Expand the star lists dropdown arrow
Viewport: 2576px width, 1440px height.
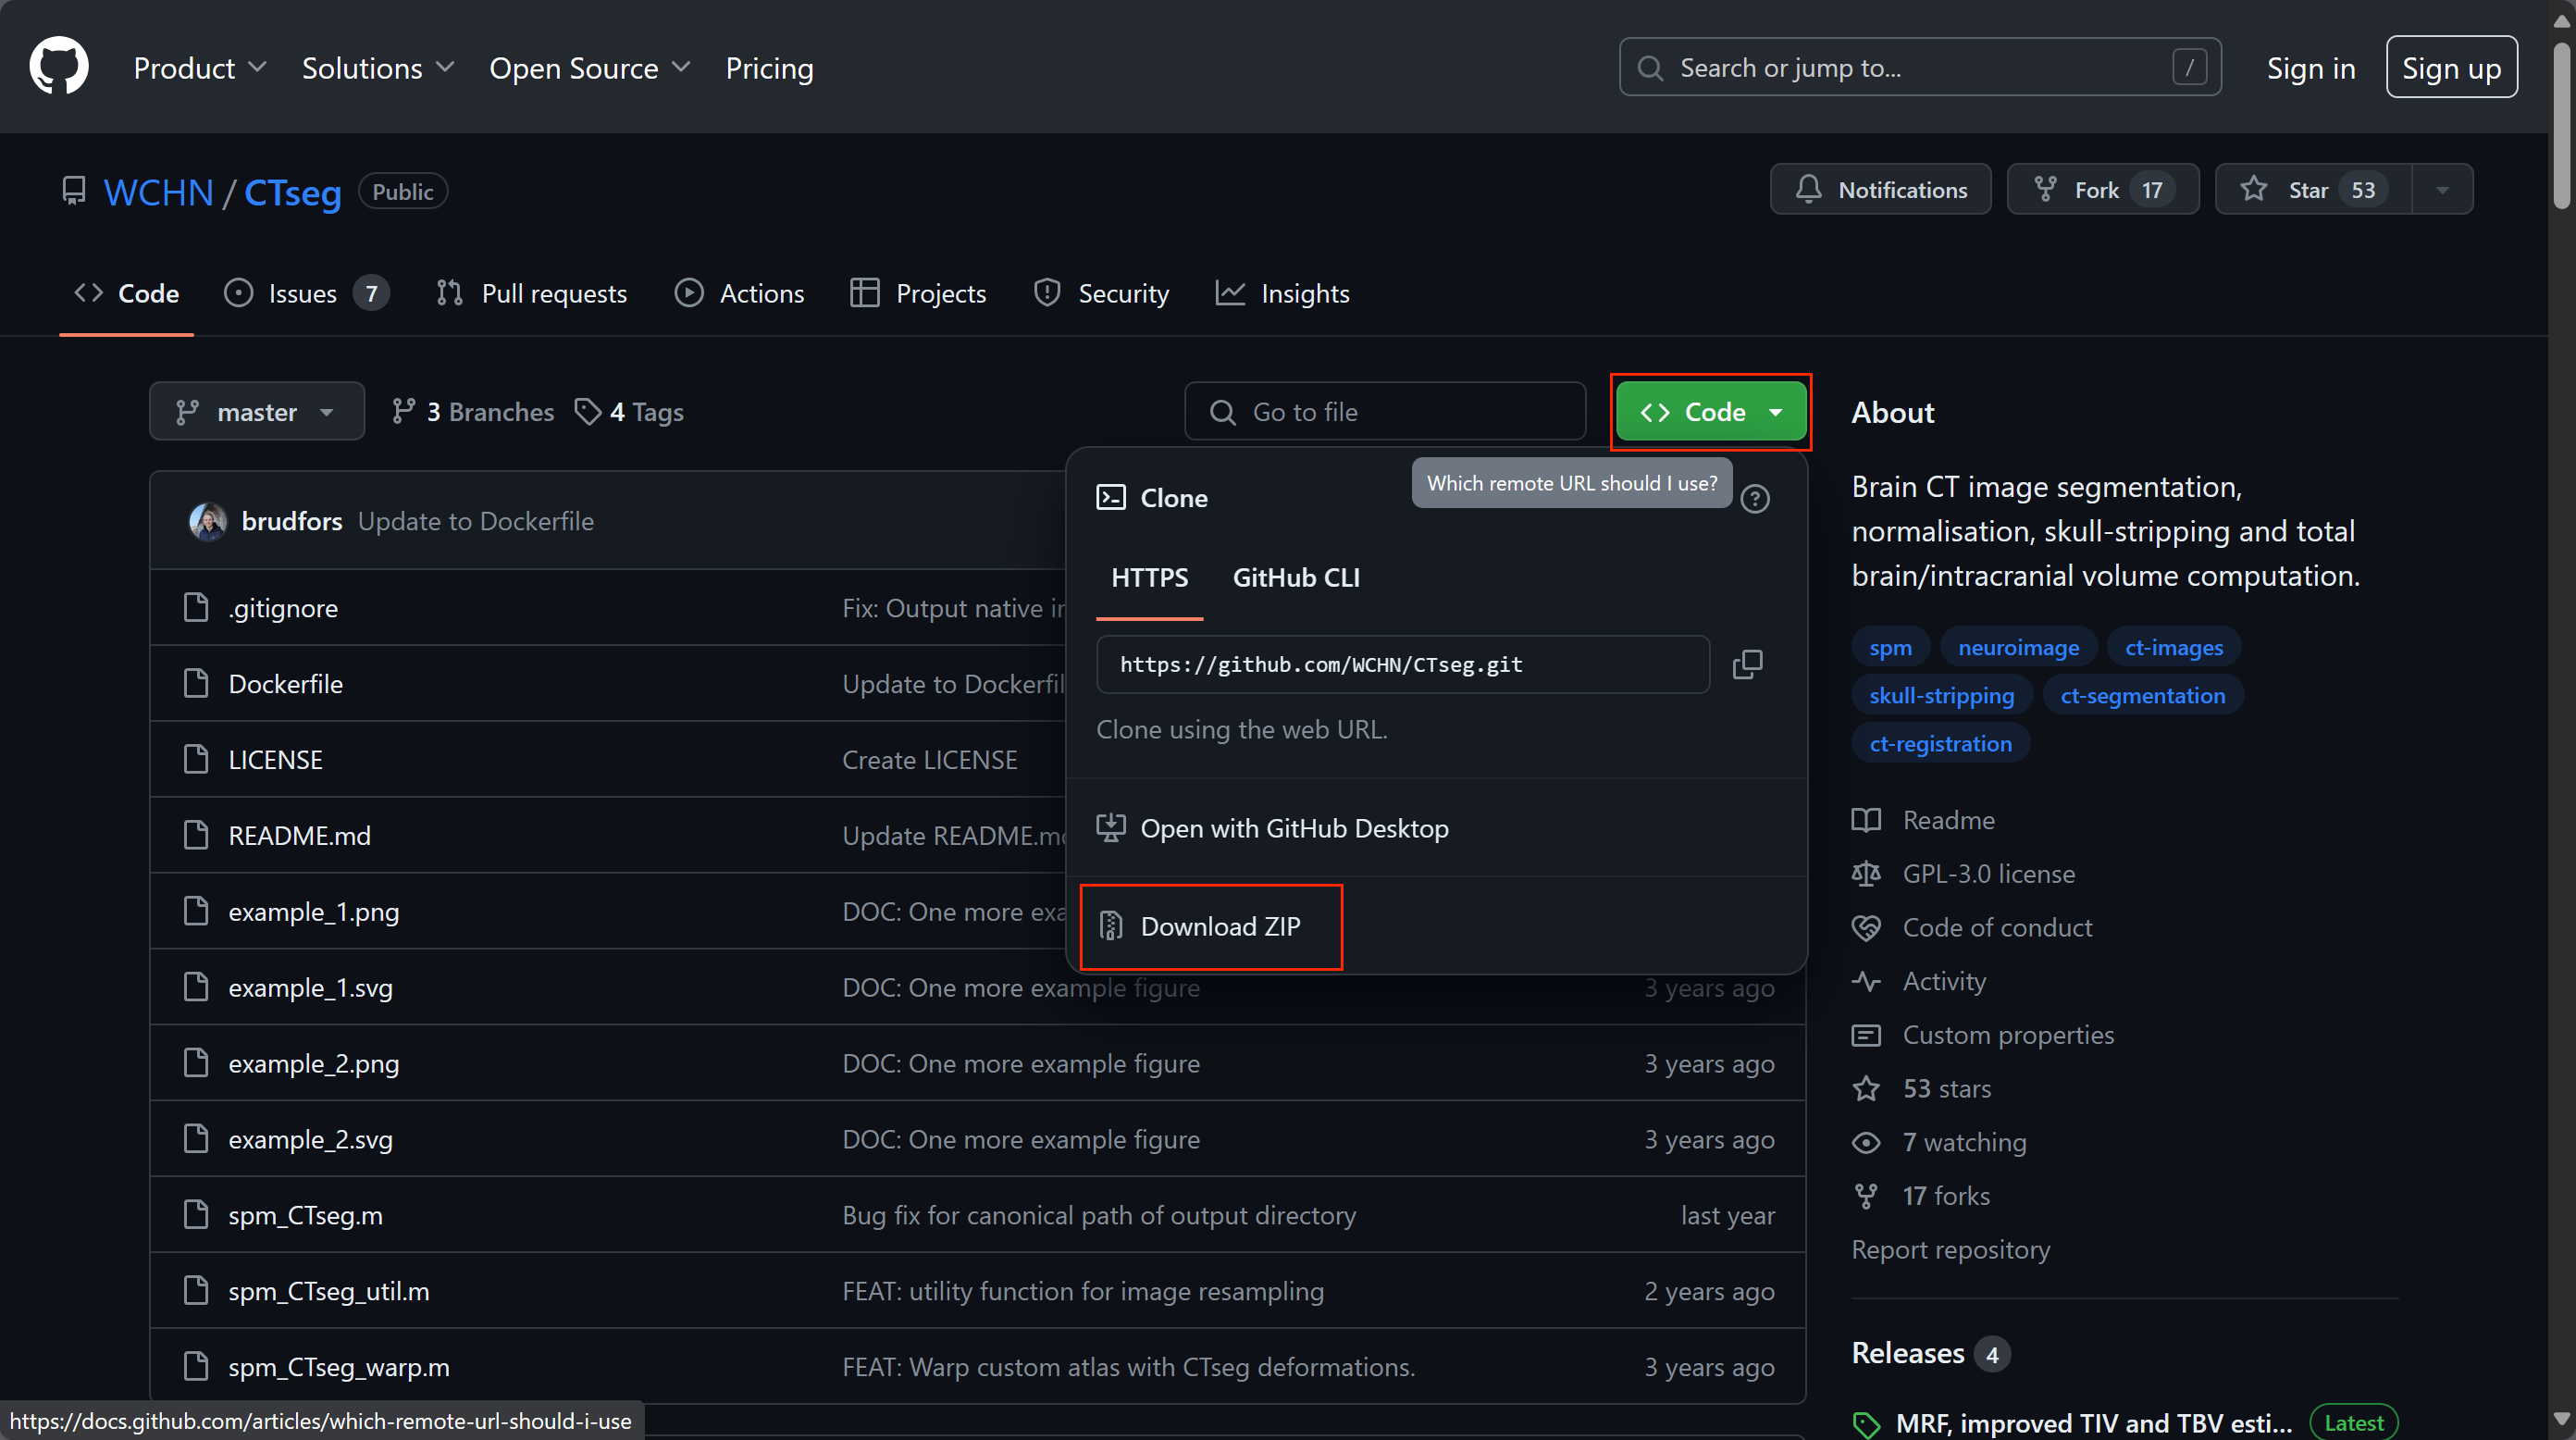[x=2442, y=190]
